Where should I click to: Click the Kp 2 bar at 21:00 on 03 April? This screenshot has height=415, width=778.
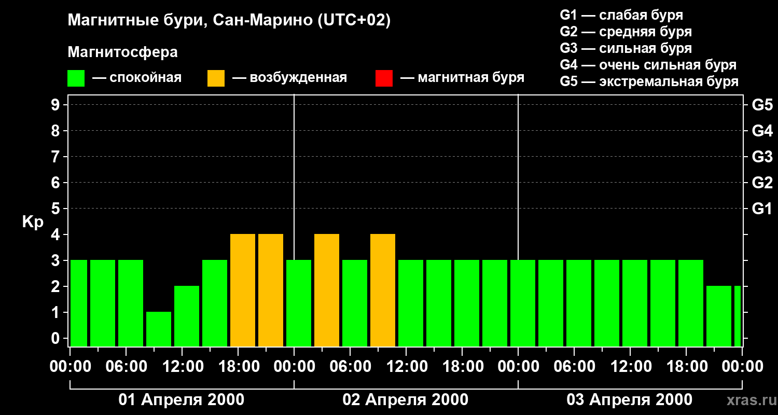(719, 316)
